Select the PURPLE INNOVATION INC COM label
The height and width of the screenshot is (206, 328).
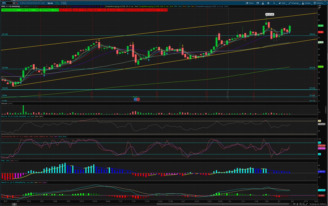(x=32, y=3)
